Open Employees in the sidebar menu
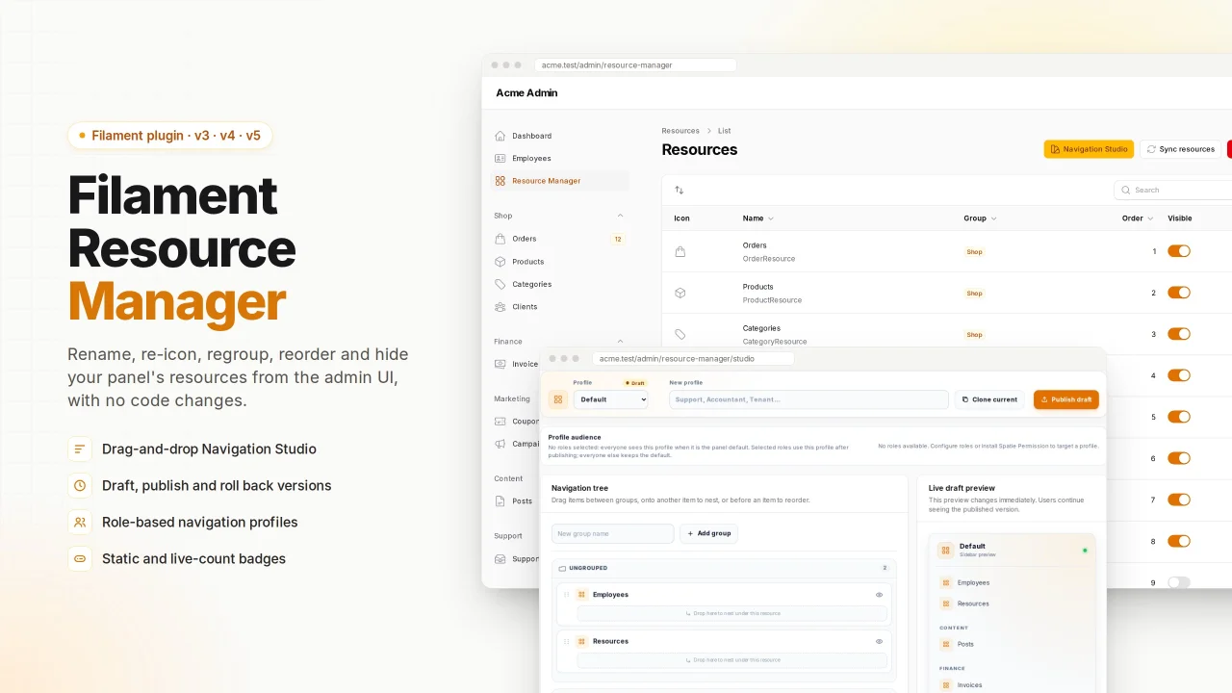 559,158
